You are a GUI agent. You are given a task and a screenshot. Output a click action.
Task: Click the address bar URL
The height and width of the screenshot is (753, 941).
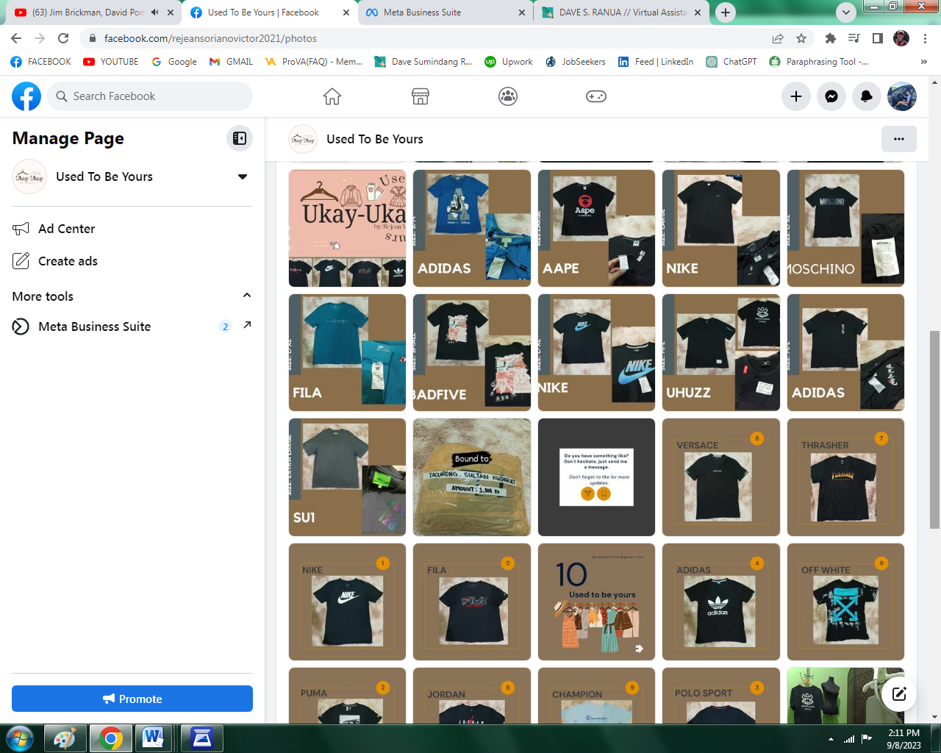pos(210,38)
